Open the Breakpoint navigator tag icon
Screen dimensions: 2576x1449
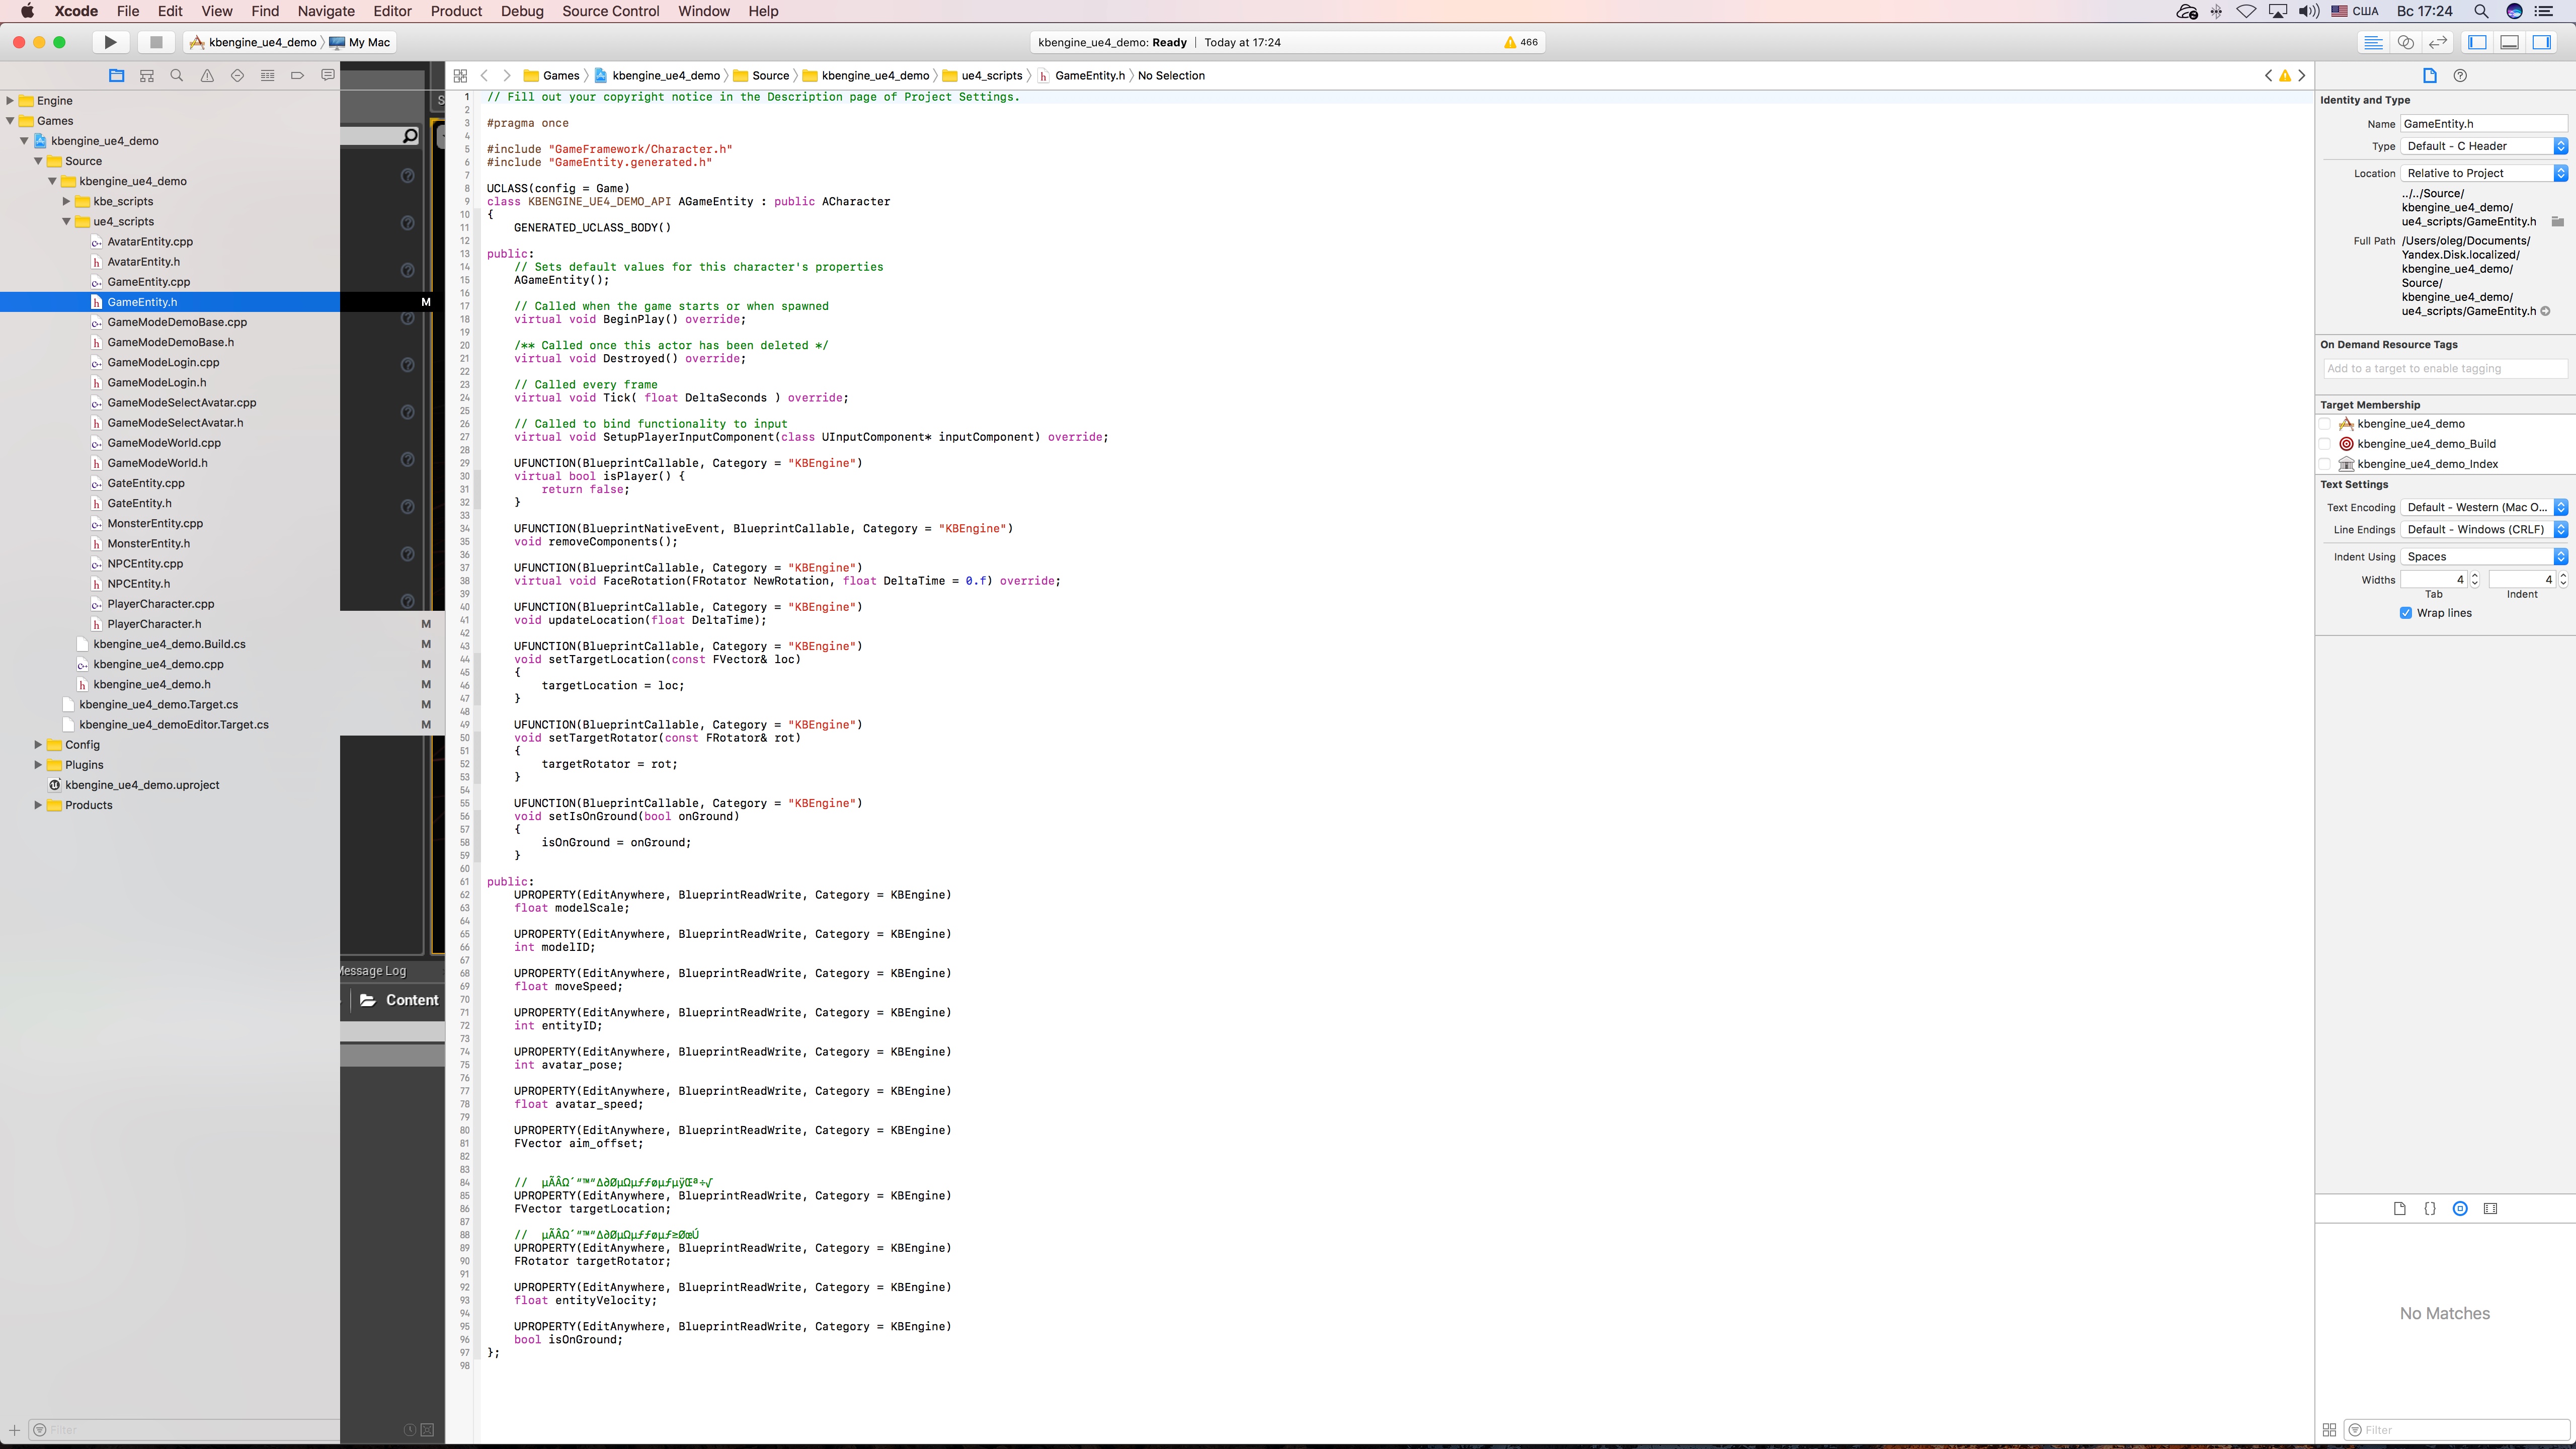[297, 76]
